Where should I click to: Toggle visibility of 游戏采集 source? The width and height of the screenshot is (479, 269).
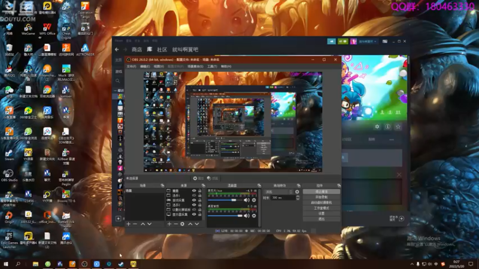pyautogui.click(x=193, y=200)
